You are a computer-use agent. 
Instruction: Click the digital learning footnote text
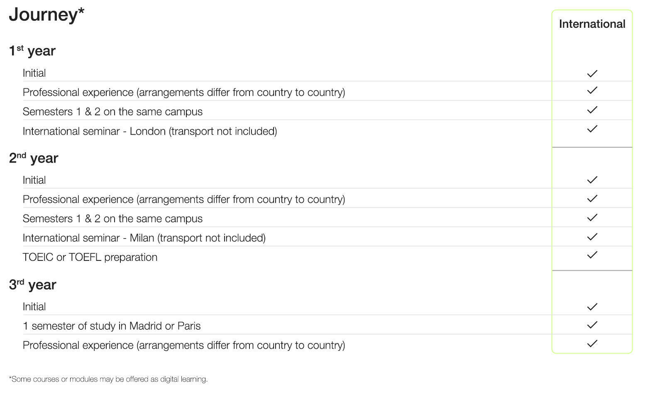(x=108, y=379)
